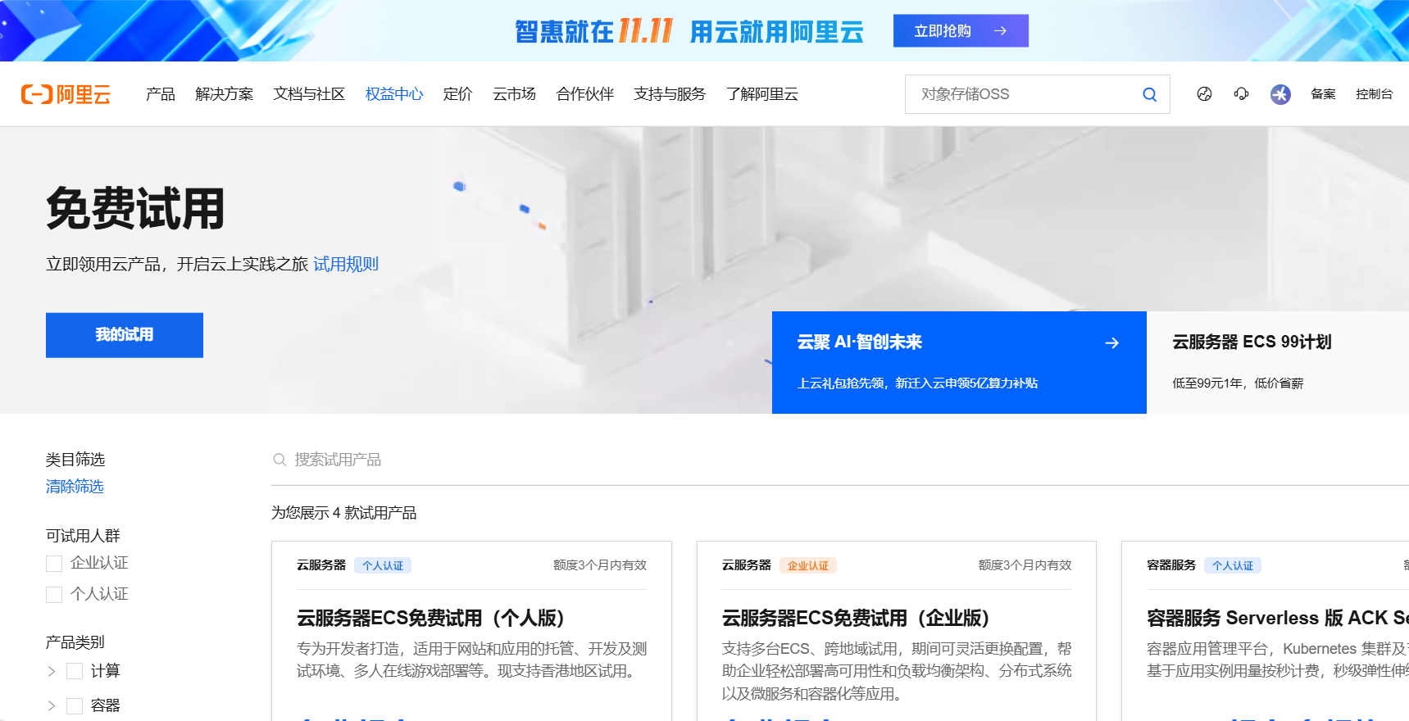
Task: Open 云服务器ECS免费试用（个人版） title
Action: pyautogui.click(x=431, y=618)
